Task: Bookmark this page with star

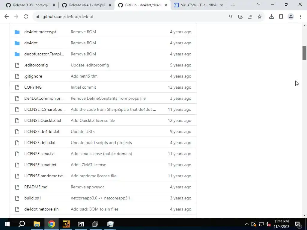Action: (260, 17)
